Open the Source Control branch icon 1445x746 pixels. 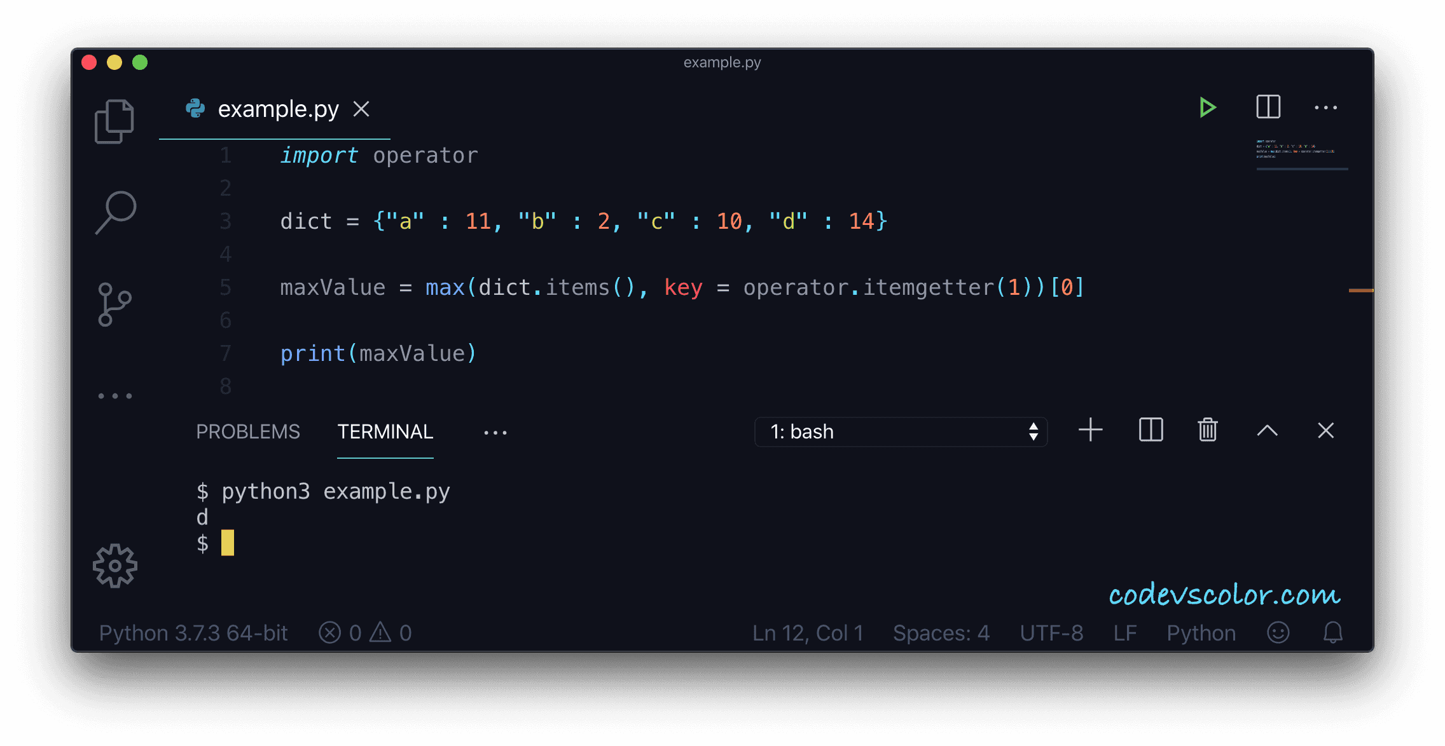click(x=114, y=304)
